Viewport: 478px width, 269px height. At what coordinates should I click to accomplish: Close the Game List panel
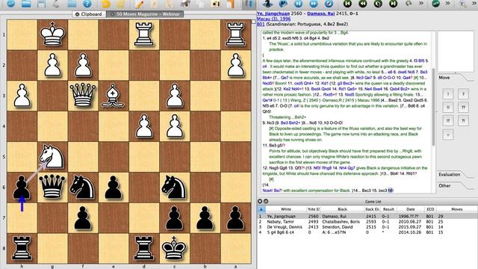260,201
